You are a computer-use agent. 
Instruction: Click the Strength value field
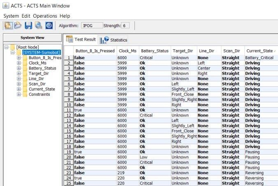[125, 25]
